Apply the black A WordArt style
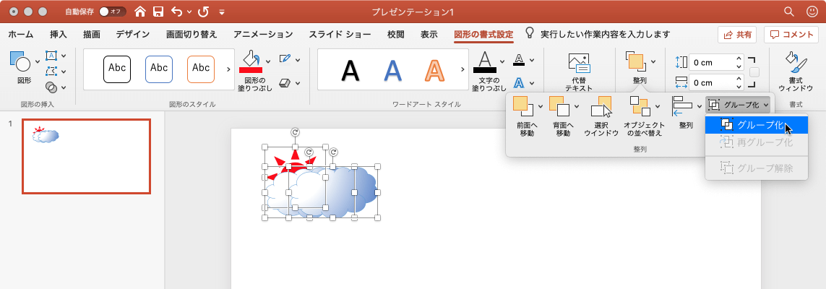 click(350, 70)
